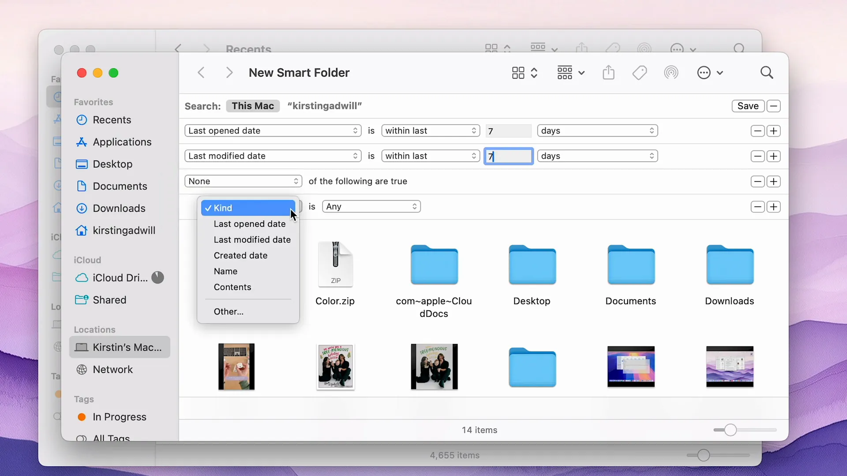Open the Last opened date attribute dropdown

[x=273, y=131]
